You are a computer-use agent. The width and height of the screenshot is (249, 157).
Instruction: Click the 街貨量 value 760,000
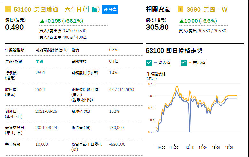coord(116,128)
